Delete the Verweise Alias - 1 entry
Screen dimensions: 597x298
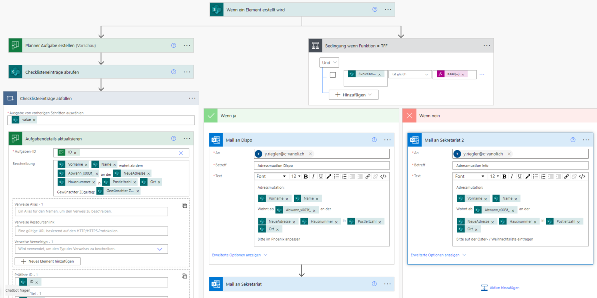click(184, 205)
